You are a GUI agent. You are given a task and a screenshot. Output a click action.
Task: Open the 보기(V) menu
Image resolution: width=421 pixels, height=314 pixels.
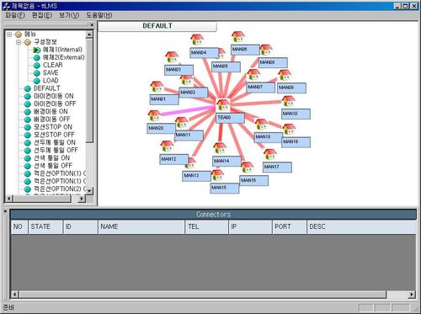click(69, 15)
